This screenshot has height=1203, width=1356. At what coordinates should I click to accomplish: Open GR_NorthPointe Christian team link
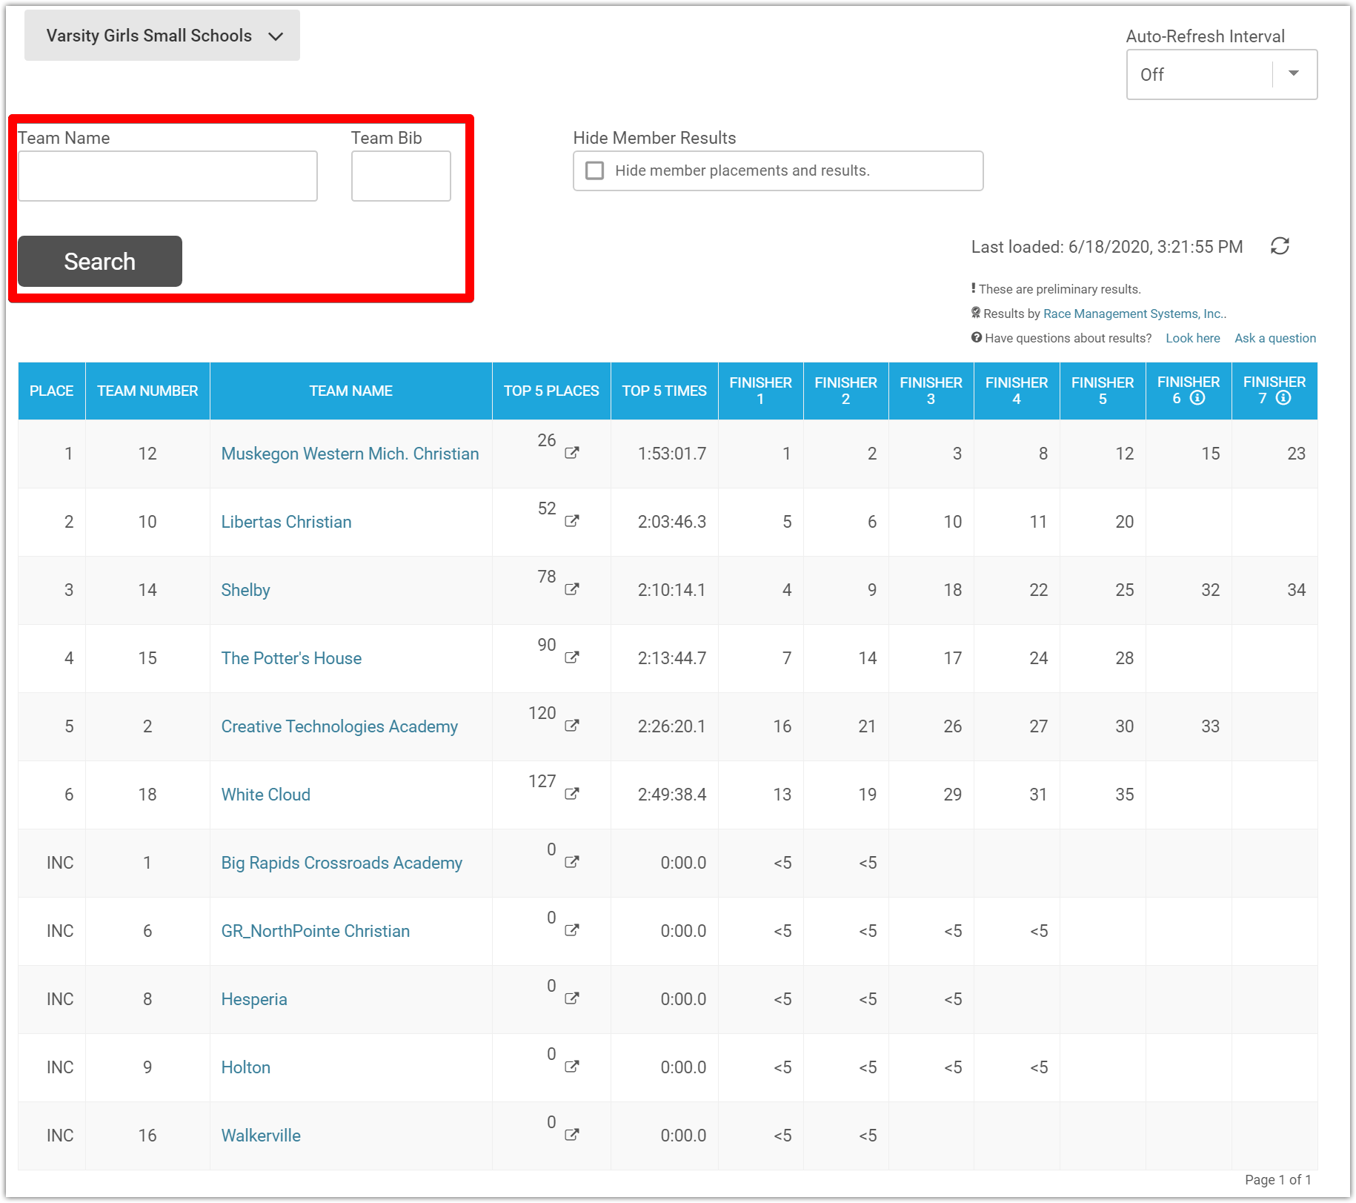click(x=315, y=931)
